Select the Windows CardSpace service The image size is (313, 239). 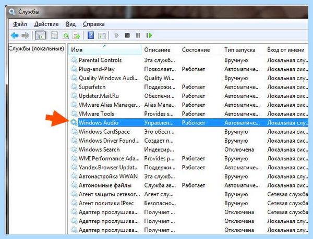(x=104, y=132)
